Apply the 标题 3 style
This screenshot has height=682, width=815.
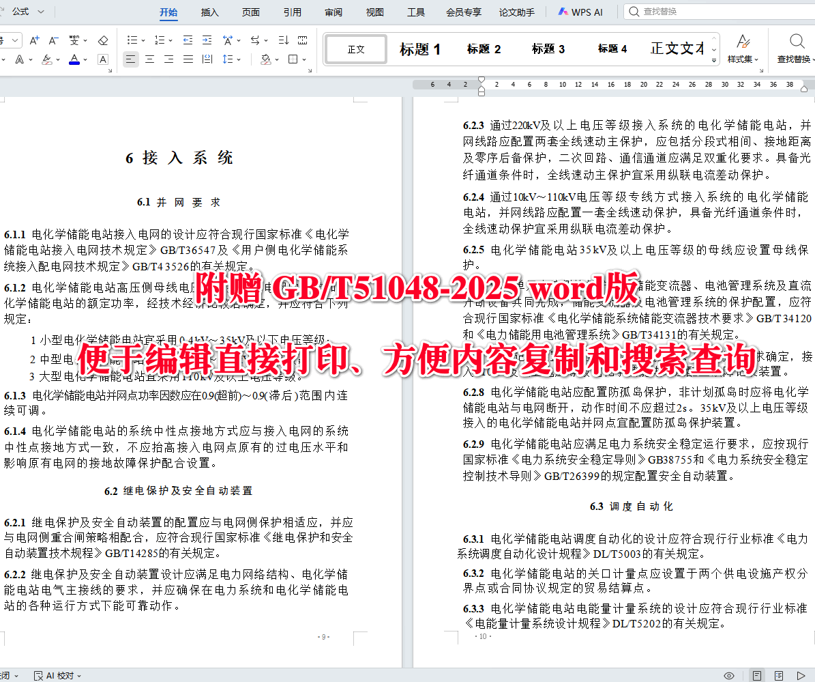click(x=548, y=49)
